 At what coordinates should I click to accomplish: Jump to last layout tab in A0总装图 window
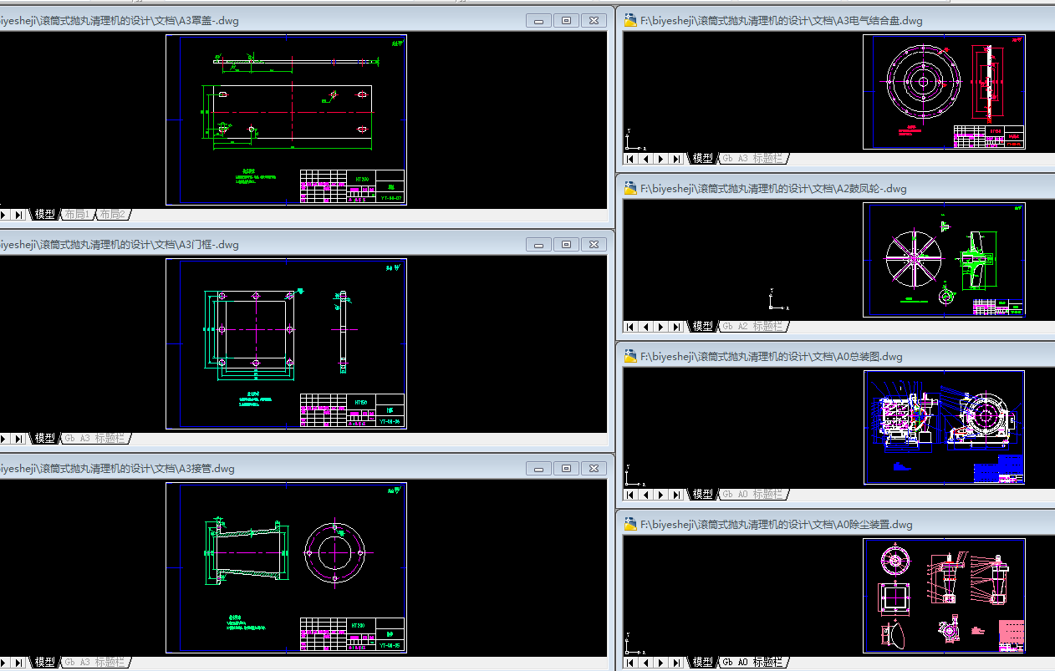[676, 495]
